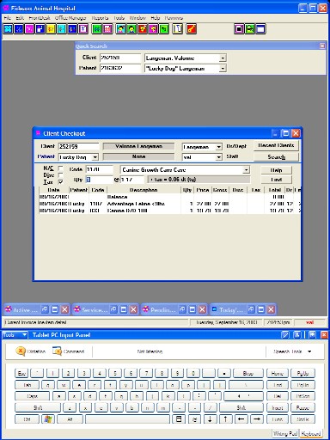The width and height of the screenshot is (330, 440).
Task: Restore the minimized Active window
Action: [x=45, y=309]
